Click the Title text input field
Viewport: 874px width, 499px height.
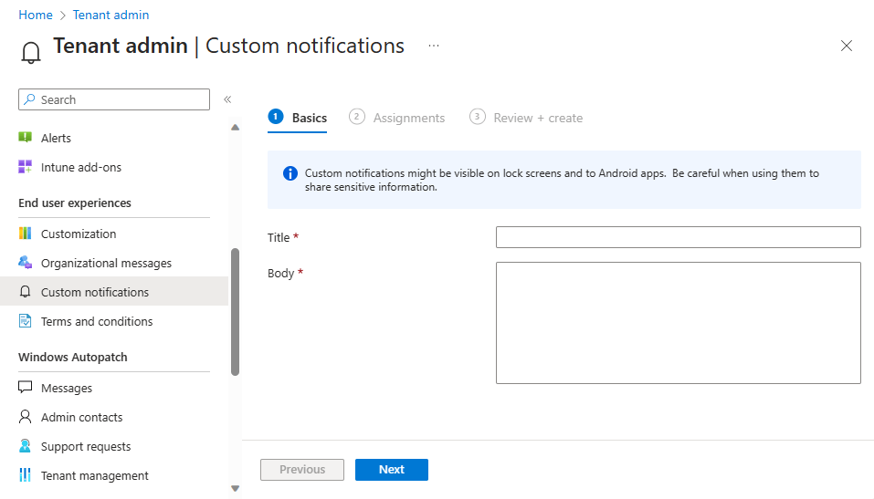678,237
